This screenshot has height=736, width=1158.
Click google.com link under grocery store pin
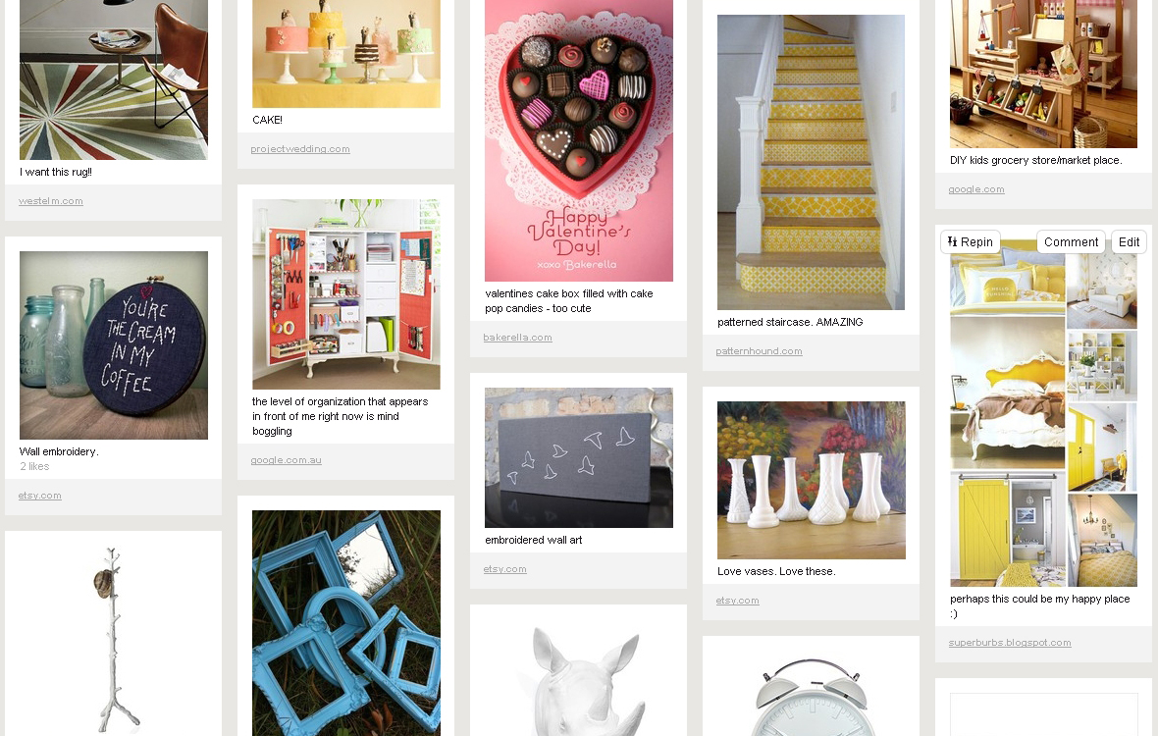click(x=976, y=189)
